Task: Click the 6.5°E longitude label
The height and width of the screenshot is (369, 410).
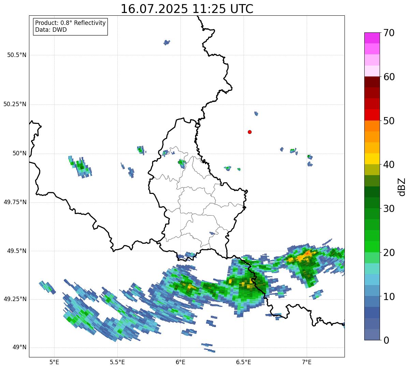Action: tap(244, 362)
